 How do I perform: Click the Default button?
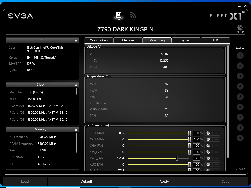(x=86, y=181)
